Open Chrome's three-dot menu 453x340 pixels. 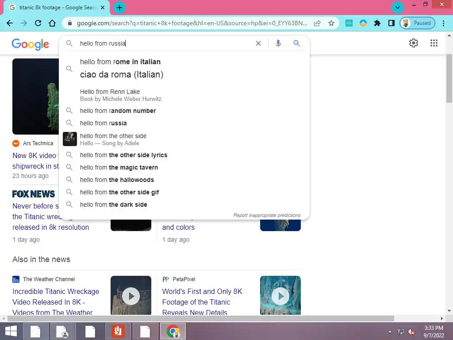click(x=443, y=23)
